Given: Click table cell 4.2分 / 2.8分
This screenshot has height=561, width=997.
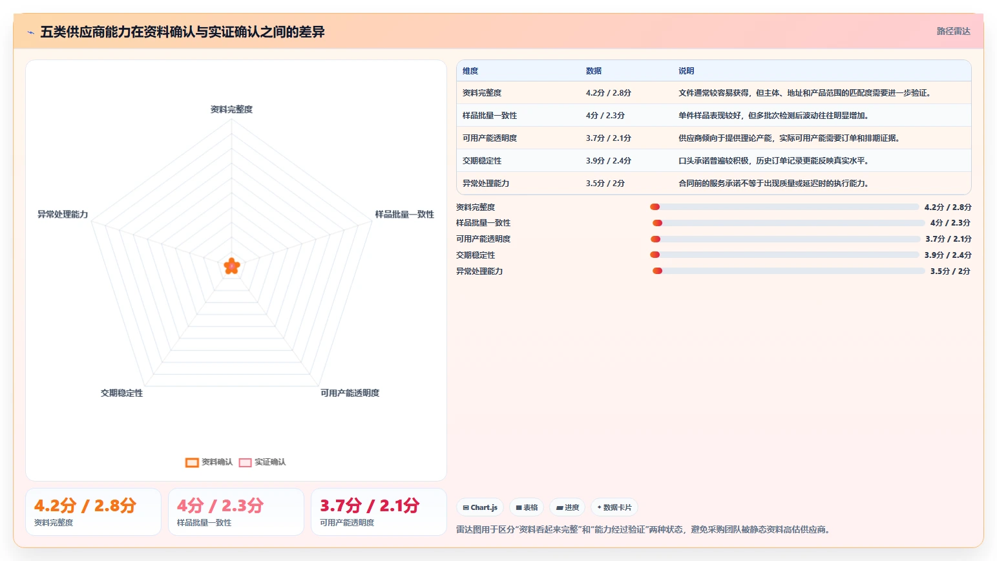Looking at the screenshot, I should 609,93.
